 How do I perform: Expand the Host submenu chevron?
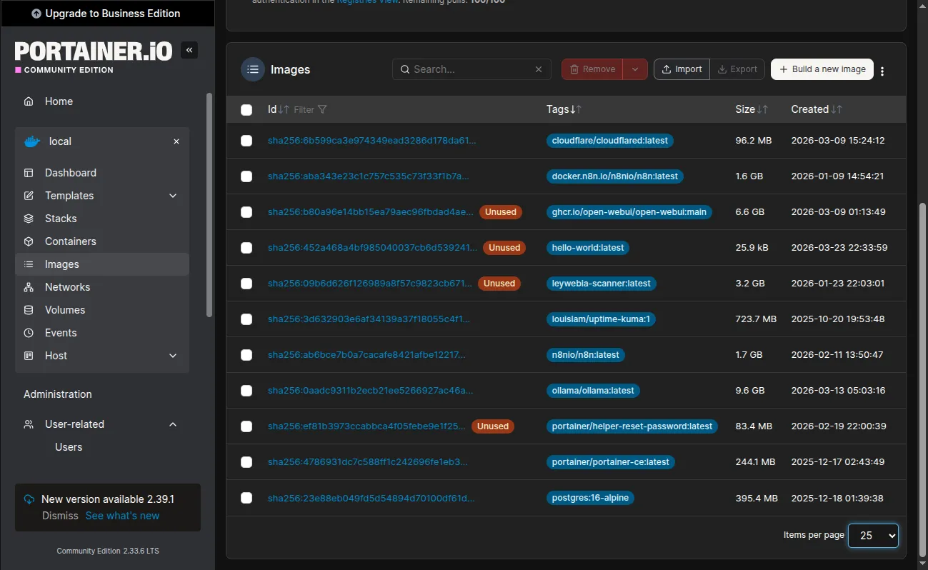(173, 356)
